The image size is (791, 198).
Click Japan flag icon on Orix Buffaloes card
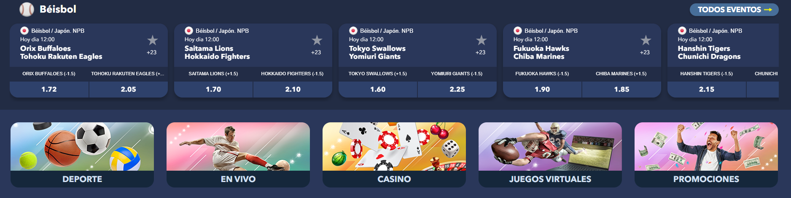[24, 31]
